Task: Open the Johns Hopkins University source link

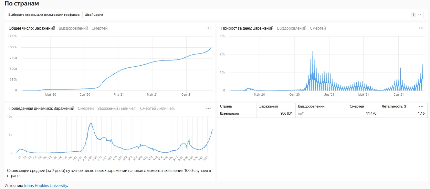Action: [45, 185]
